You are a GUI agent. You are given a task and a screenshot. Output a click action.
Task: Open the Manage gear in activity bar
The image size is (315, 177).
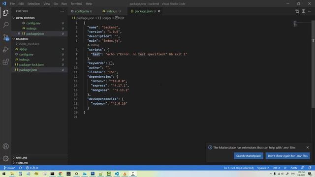(x=5, y=158)
